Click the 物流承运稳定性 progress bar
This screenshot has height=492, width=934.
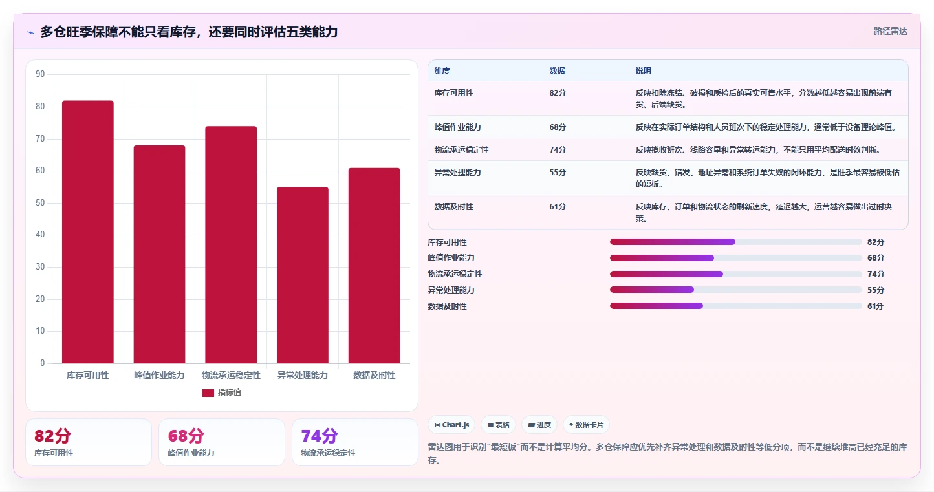pos(736,274)
